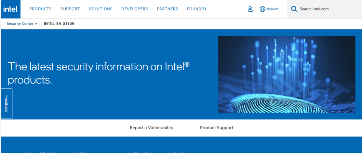Open the Products menu

[41, 9]
